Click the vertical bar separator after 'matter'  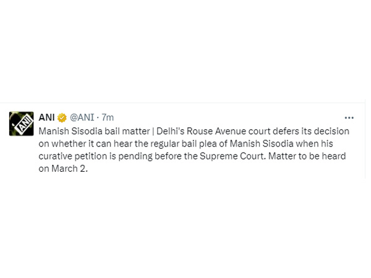pyautogui.click(x=153, y=131)
